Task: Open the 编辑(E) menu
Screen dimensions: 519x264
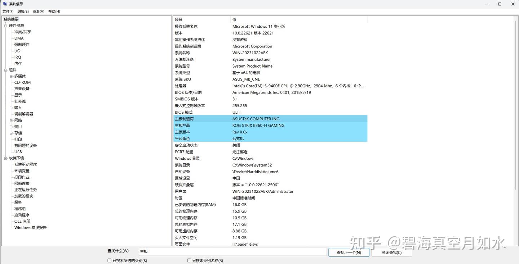Action: (23, 11)
